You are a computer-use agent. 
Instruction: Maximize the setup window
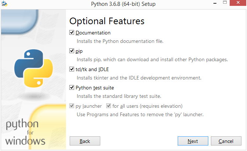pyautogui.click(x=225, y=3)
